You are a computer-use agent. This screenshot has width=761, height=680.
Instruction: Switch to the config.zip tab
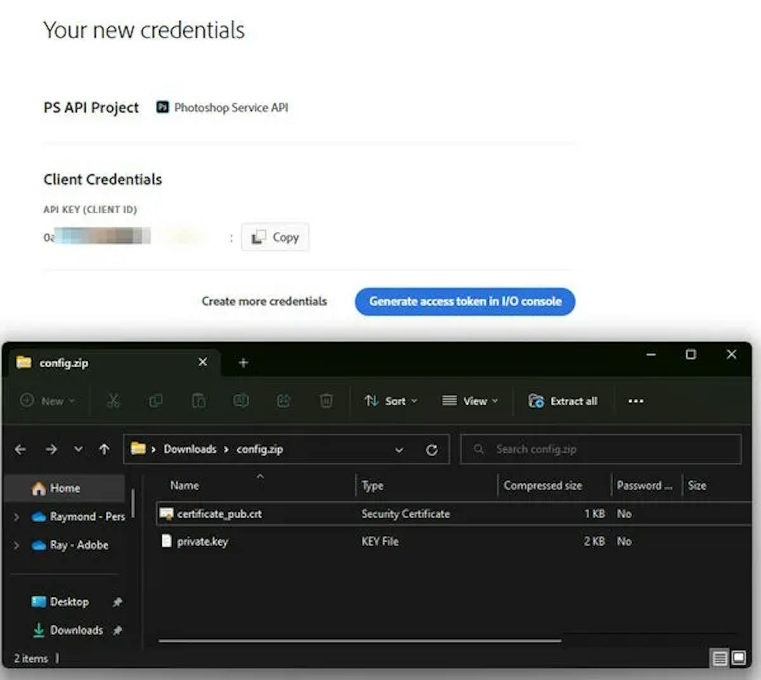pos(65,363)
